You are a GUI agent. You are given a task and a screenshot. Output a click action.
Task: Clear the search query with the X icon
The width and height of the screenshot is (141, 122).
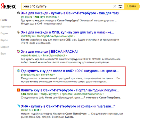click(x=115, y=6)
